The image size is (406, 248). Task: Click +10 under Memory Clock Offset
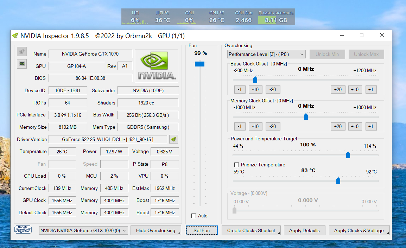355,127
